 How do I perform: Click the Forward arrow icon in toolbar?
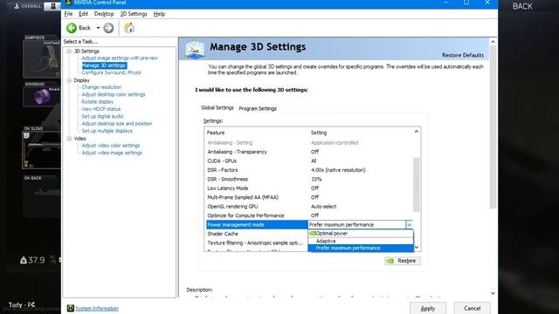(x=108, y=28)
